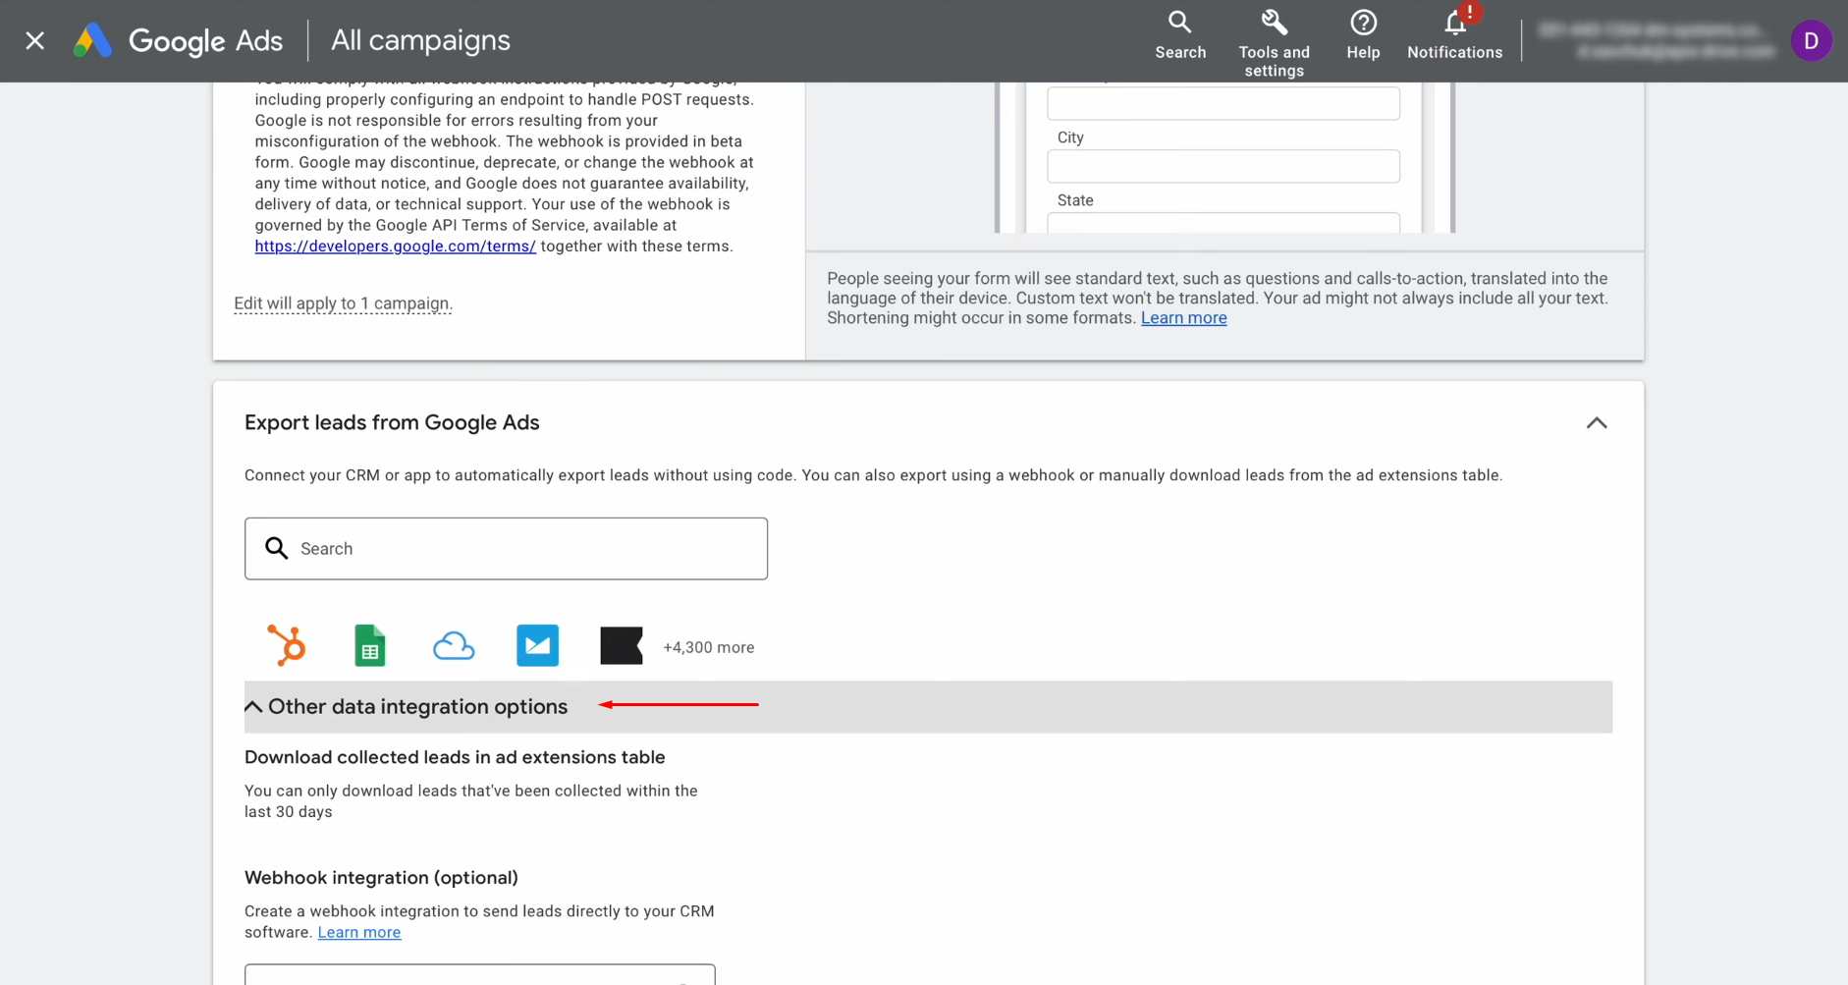Open the Help menu
The width and height of the screenshot is (1848, 985).
(x=1363, y=35)
